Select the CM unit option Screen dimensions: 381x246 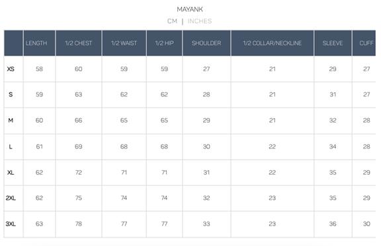click(x=172, y=21)
